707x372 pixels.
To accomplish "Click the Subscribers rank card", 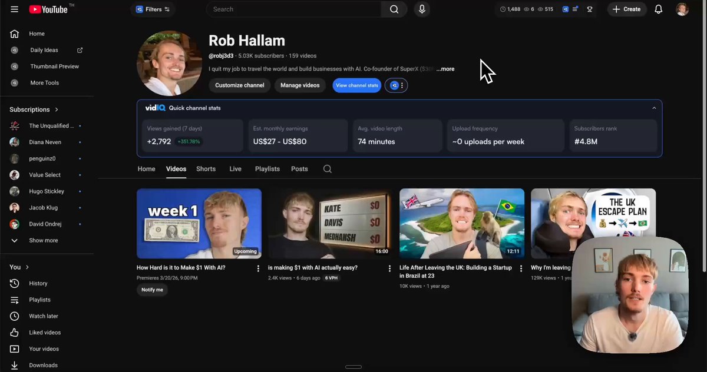I will click(x=613, y=135).
